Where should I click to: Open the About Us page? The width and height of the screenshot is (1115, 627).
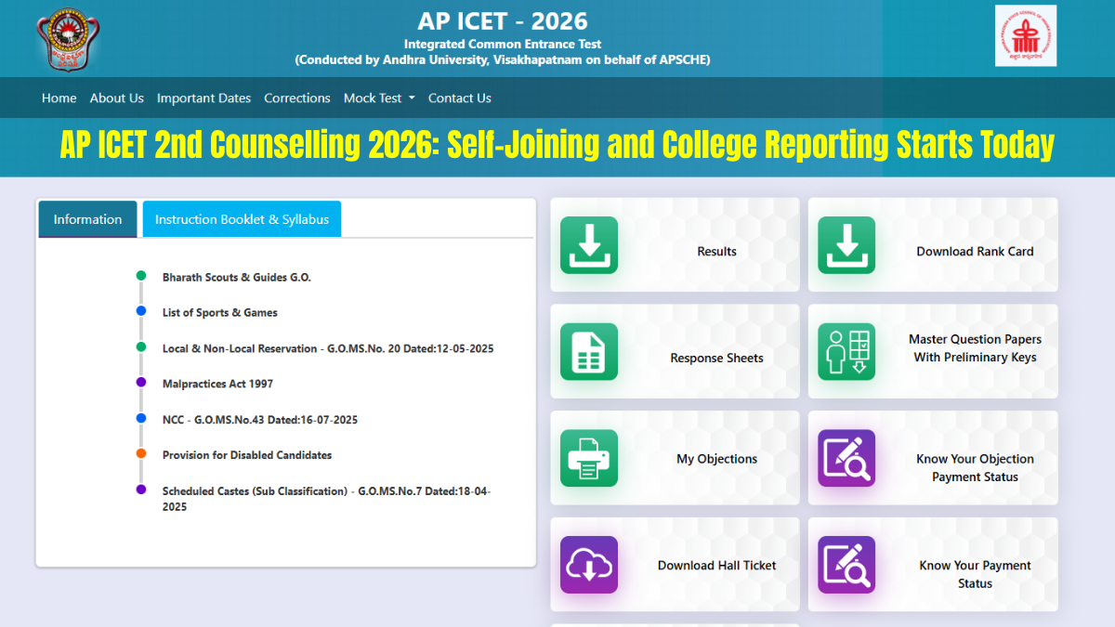point(117,98)
